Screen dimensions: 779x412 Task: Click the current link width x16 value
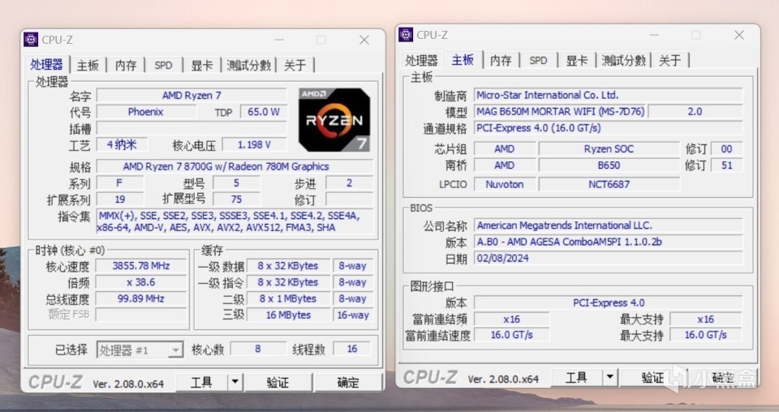pos(512,320)
